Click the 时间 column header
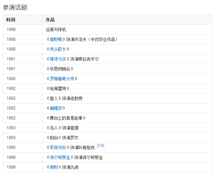This screenshot has height=175, width=221. pos(11,20)
